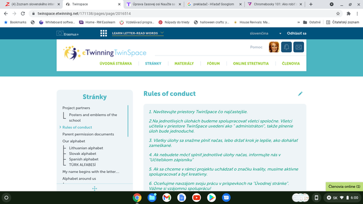The width and height of the screenshot is (363, 204).
Task: Click the pages list scrollbar
Action: (128, 121)
